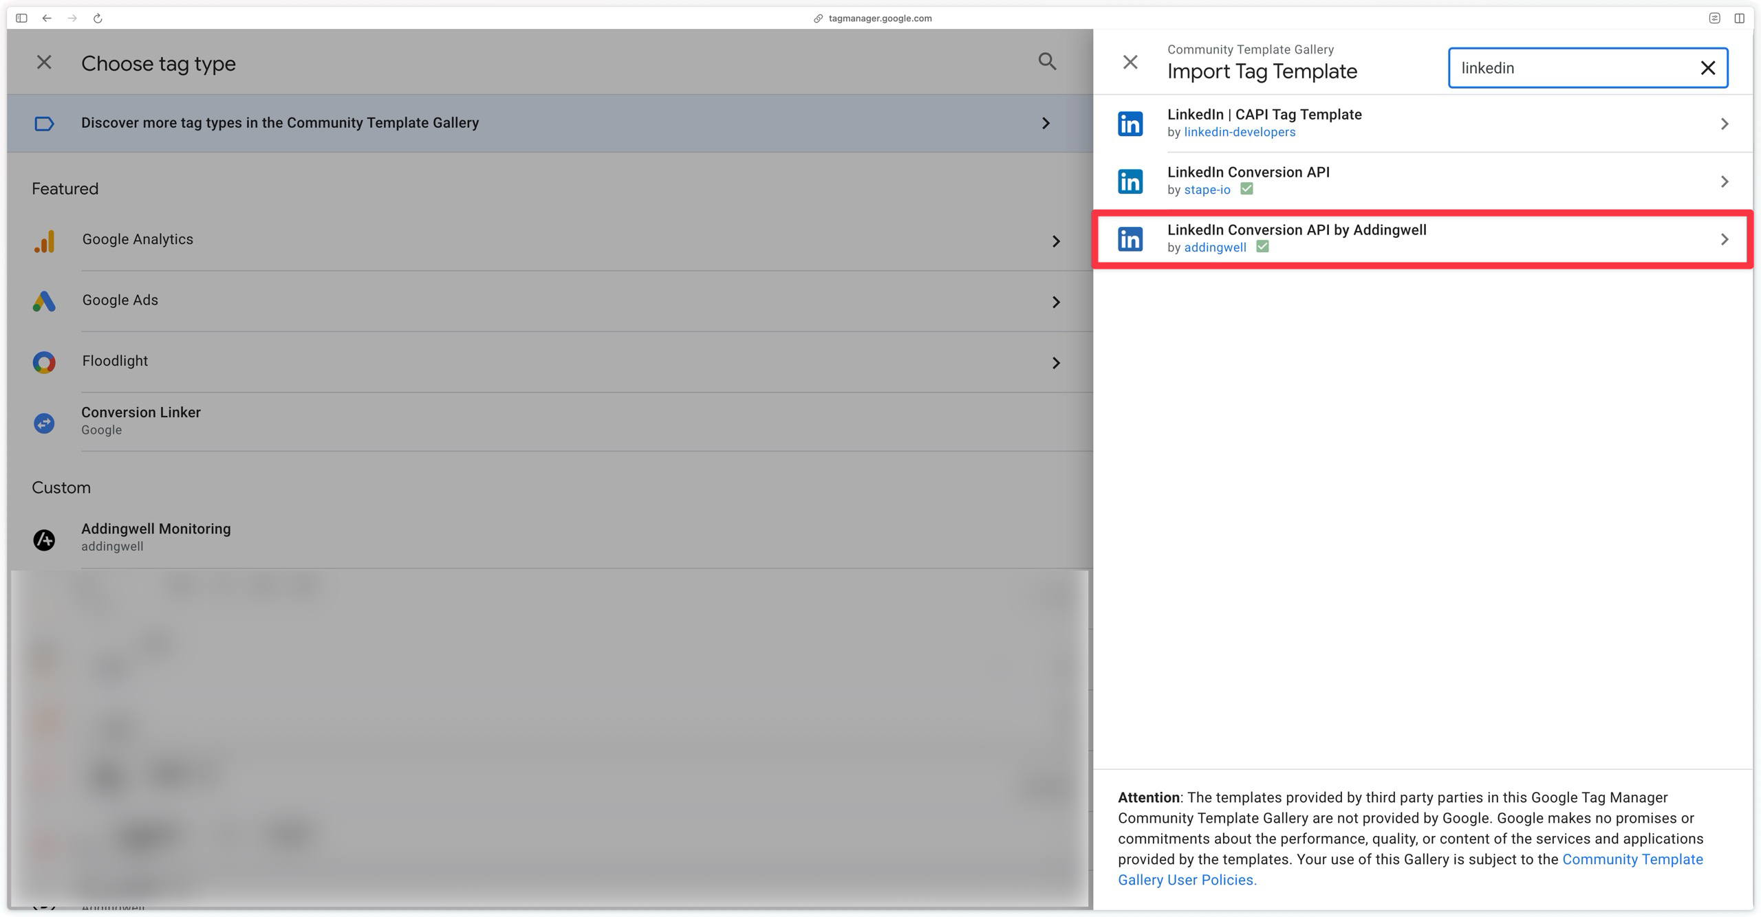Expand Discover more tag types chevron
This screenshot has height=917, width=1761.
pyautogui.click(x=1046, y=123)
